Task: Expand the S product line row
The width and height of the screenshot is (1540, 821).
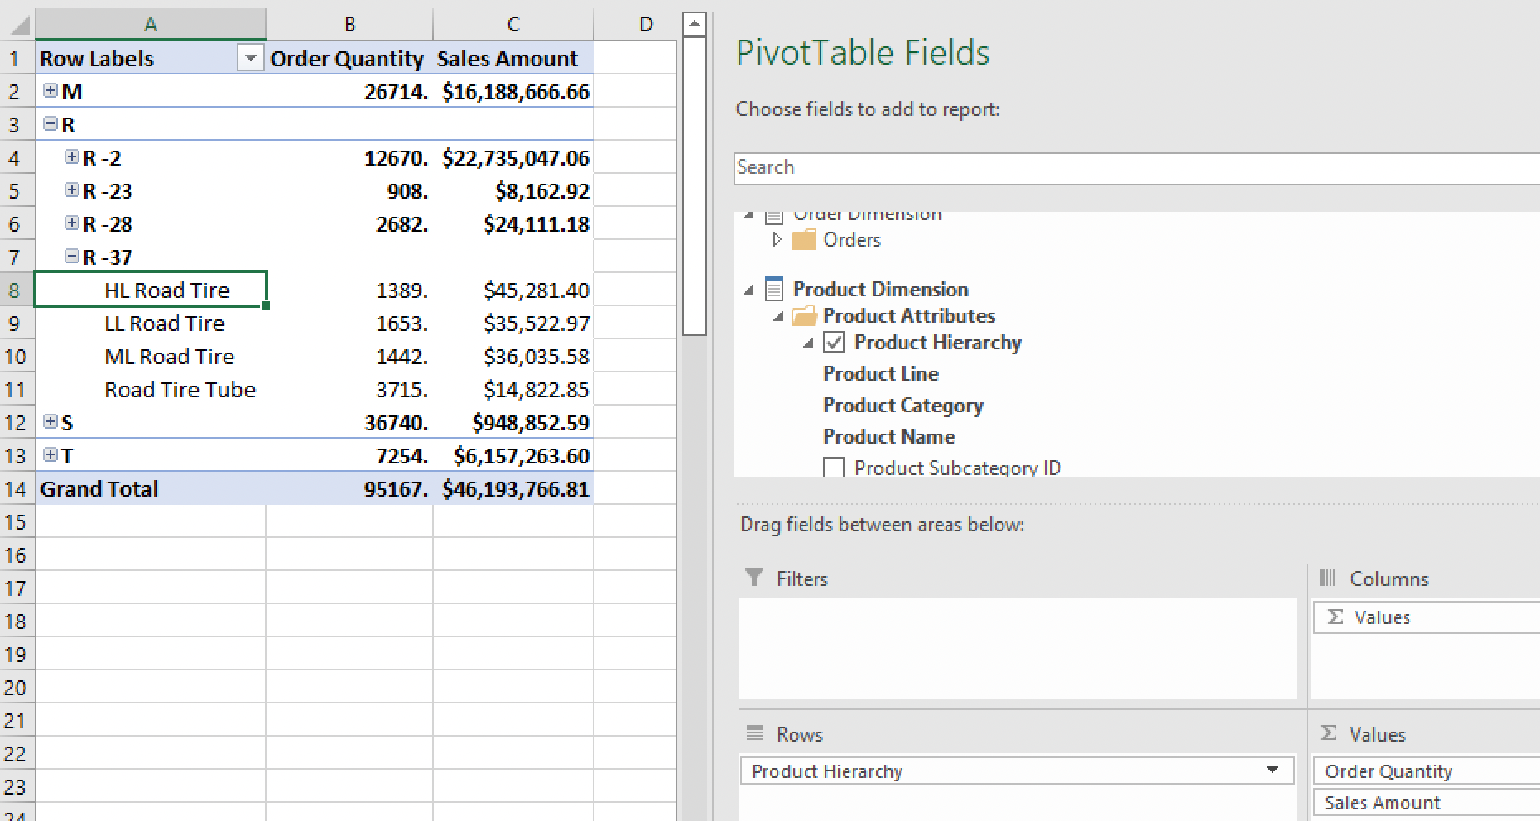Action: pos(51,422)
